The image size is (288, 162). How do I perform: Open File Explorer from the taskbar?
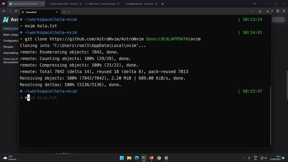pyautogui.click(x=129, y=158)
